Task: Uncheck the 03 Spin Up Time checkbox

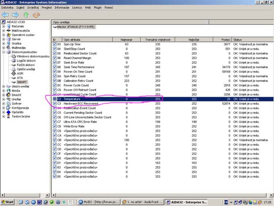Action: 55,45
